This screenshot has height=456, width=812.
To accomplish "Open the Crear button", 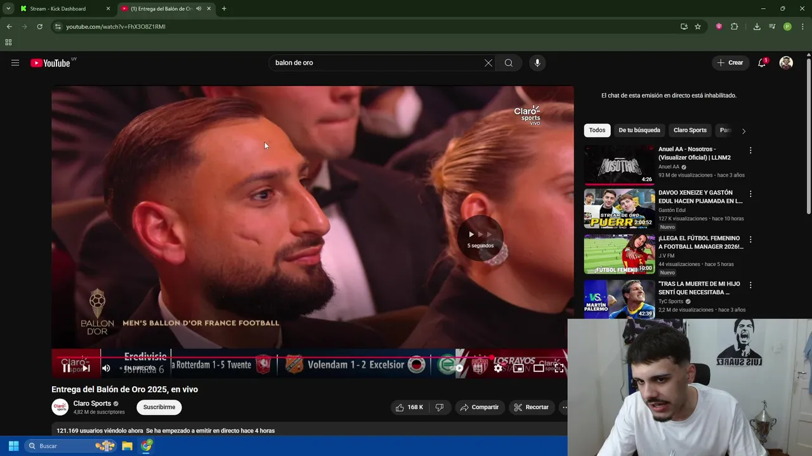I will (x=730, y=63).
